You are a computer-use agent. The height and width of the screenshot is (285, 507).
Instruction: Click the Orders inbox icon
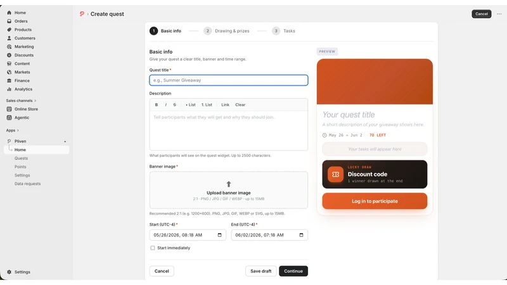pyautogui.click(x=9, y=21)
